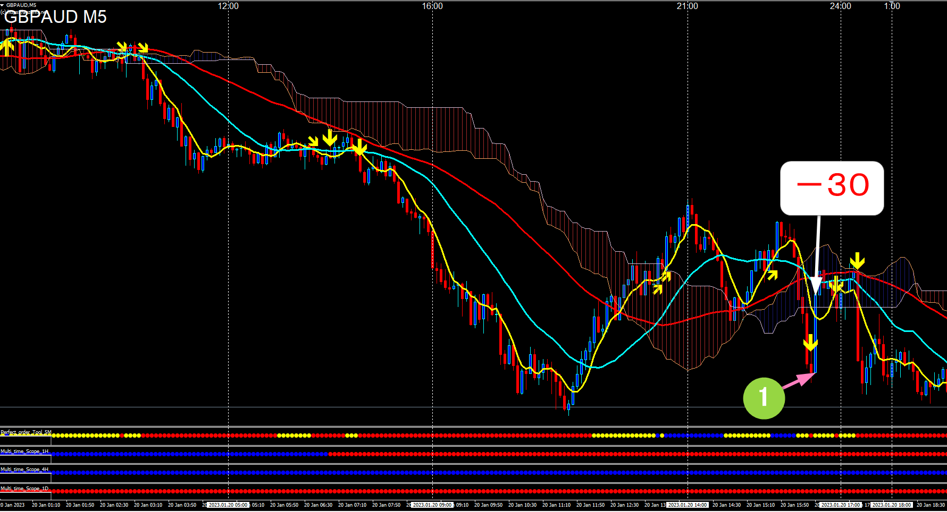Viewport: 947px width, 512px height.
Task: Click the 20 Jan 05:50 axis label
Action: (284, 505)
